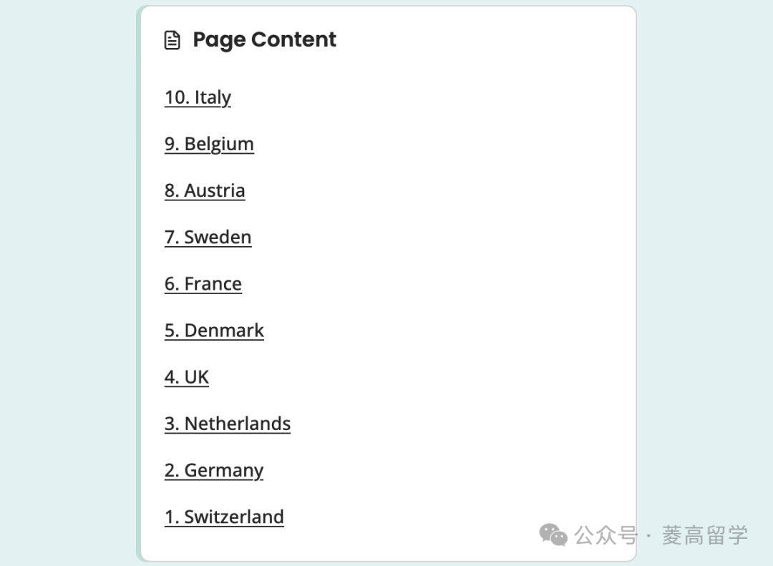The image size is (773, 566).
Task: Jump to 9. Belgium section
Action: point(209,144)
